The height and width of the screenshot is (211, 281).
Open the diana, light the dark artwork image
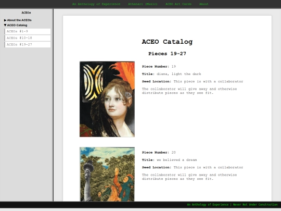tap(107, 99)
